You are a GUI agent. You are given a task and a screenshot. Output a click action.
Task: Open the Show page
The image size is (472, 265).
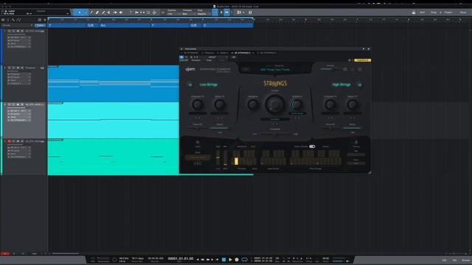[463, 13]
